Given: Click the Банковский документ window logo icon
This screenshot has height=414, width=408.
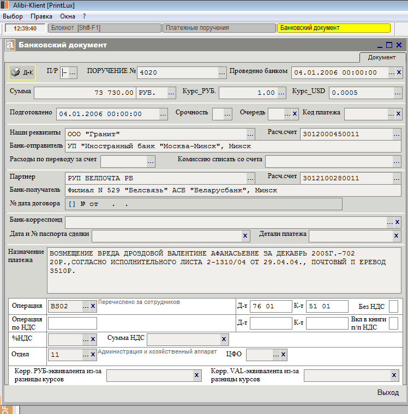Looking at the screenshot, I should [10, 45].
